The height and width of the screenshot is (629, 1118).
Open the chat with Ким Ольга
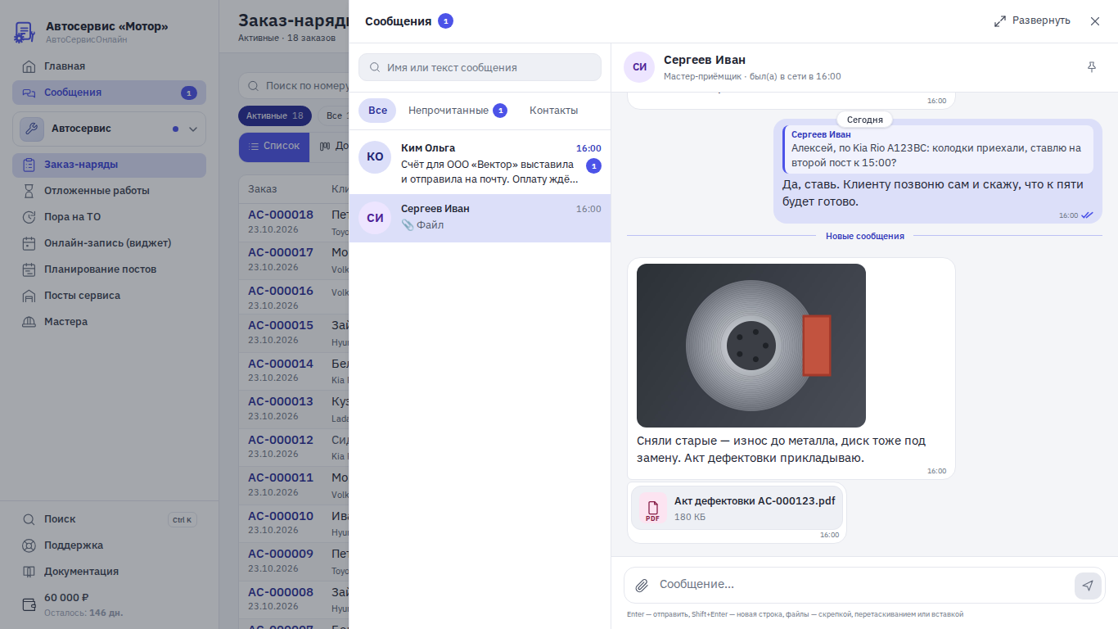480,162
